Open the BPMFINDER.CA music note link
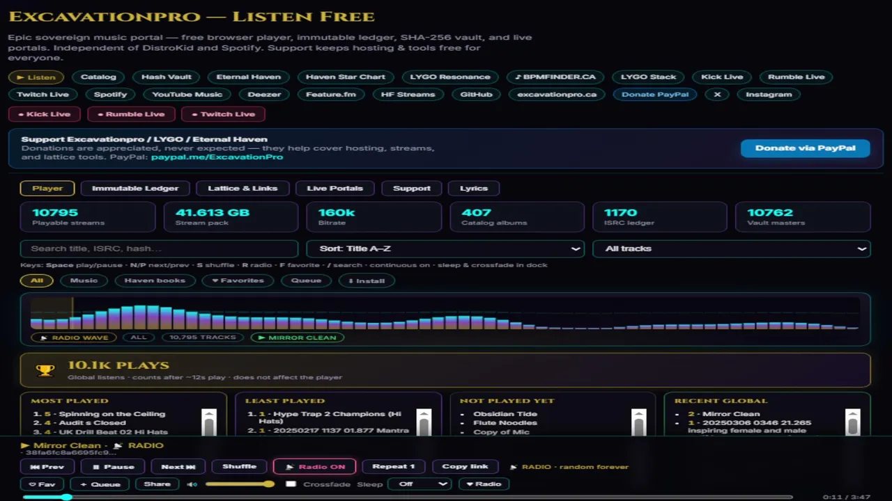The height and width of the screenshot is (501, 892). [x=555, y=77]
